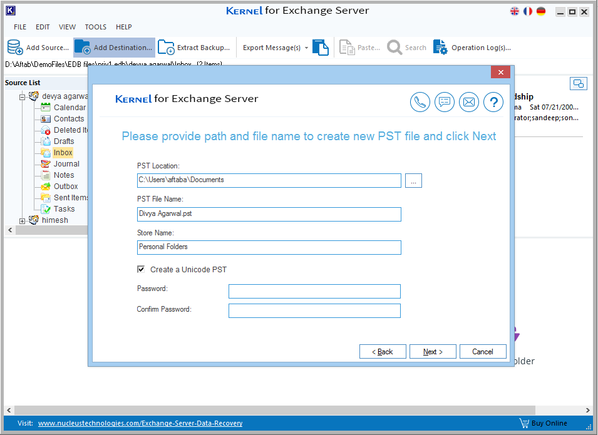The width and height of the screenshot is (598, 435).
Task: Click the email envelope icon in dialog
Action: 469,102
